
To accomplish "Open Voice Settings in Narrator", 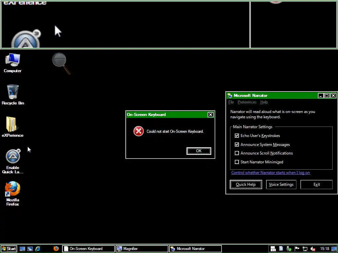I will (281, 184).
